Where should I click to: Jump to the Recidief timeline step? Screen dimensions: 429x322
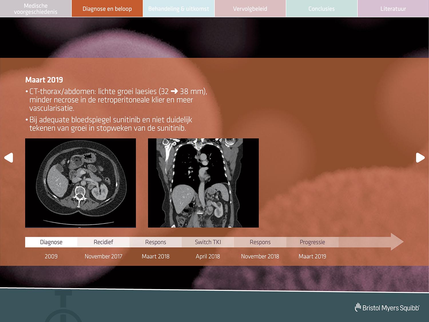[x=103, y=242]
